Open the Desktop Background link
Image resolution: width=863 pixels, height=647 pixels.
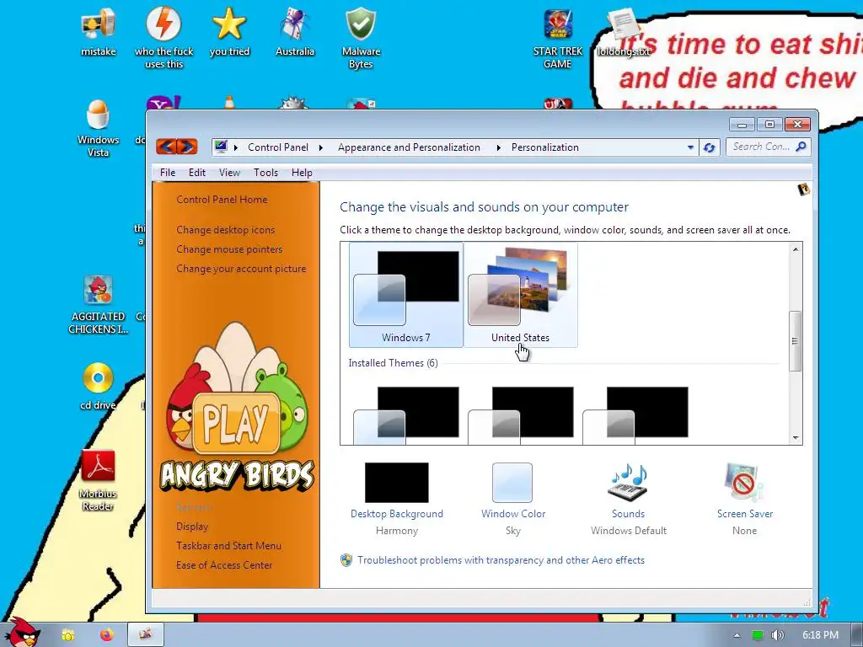[397, 514]
